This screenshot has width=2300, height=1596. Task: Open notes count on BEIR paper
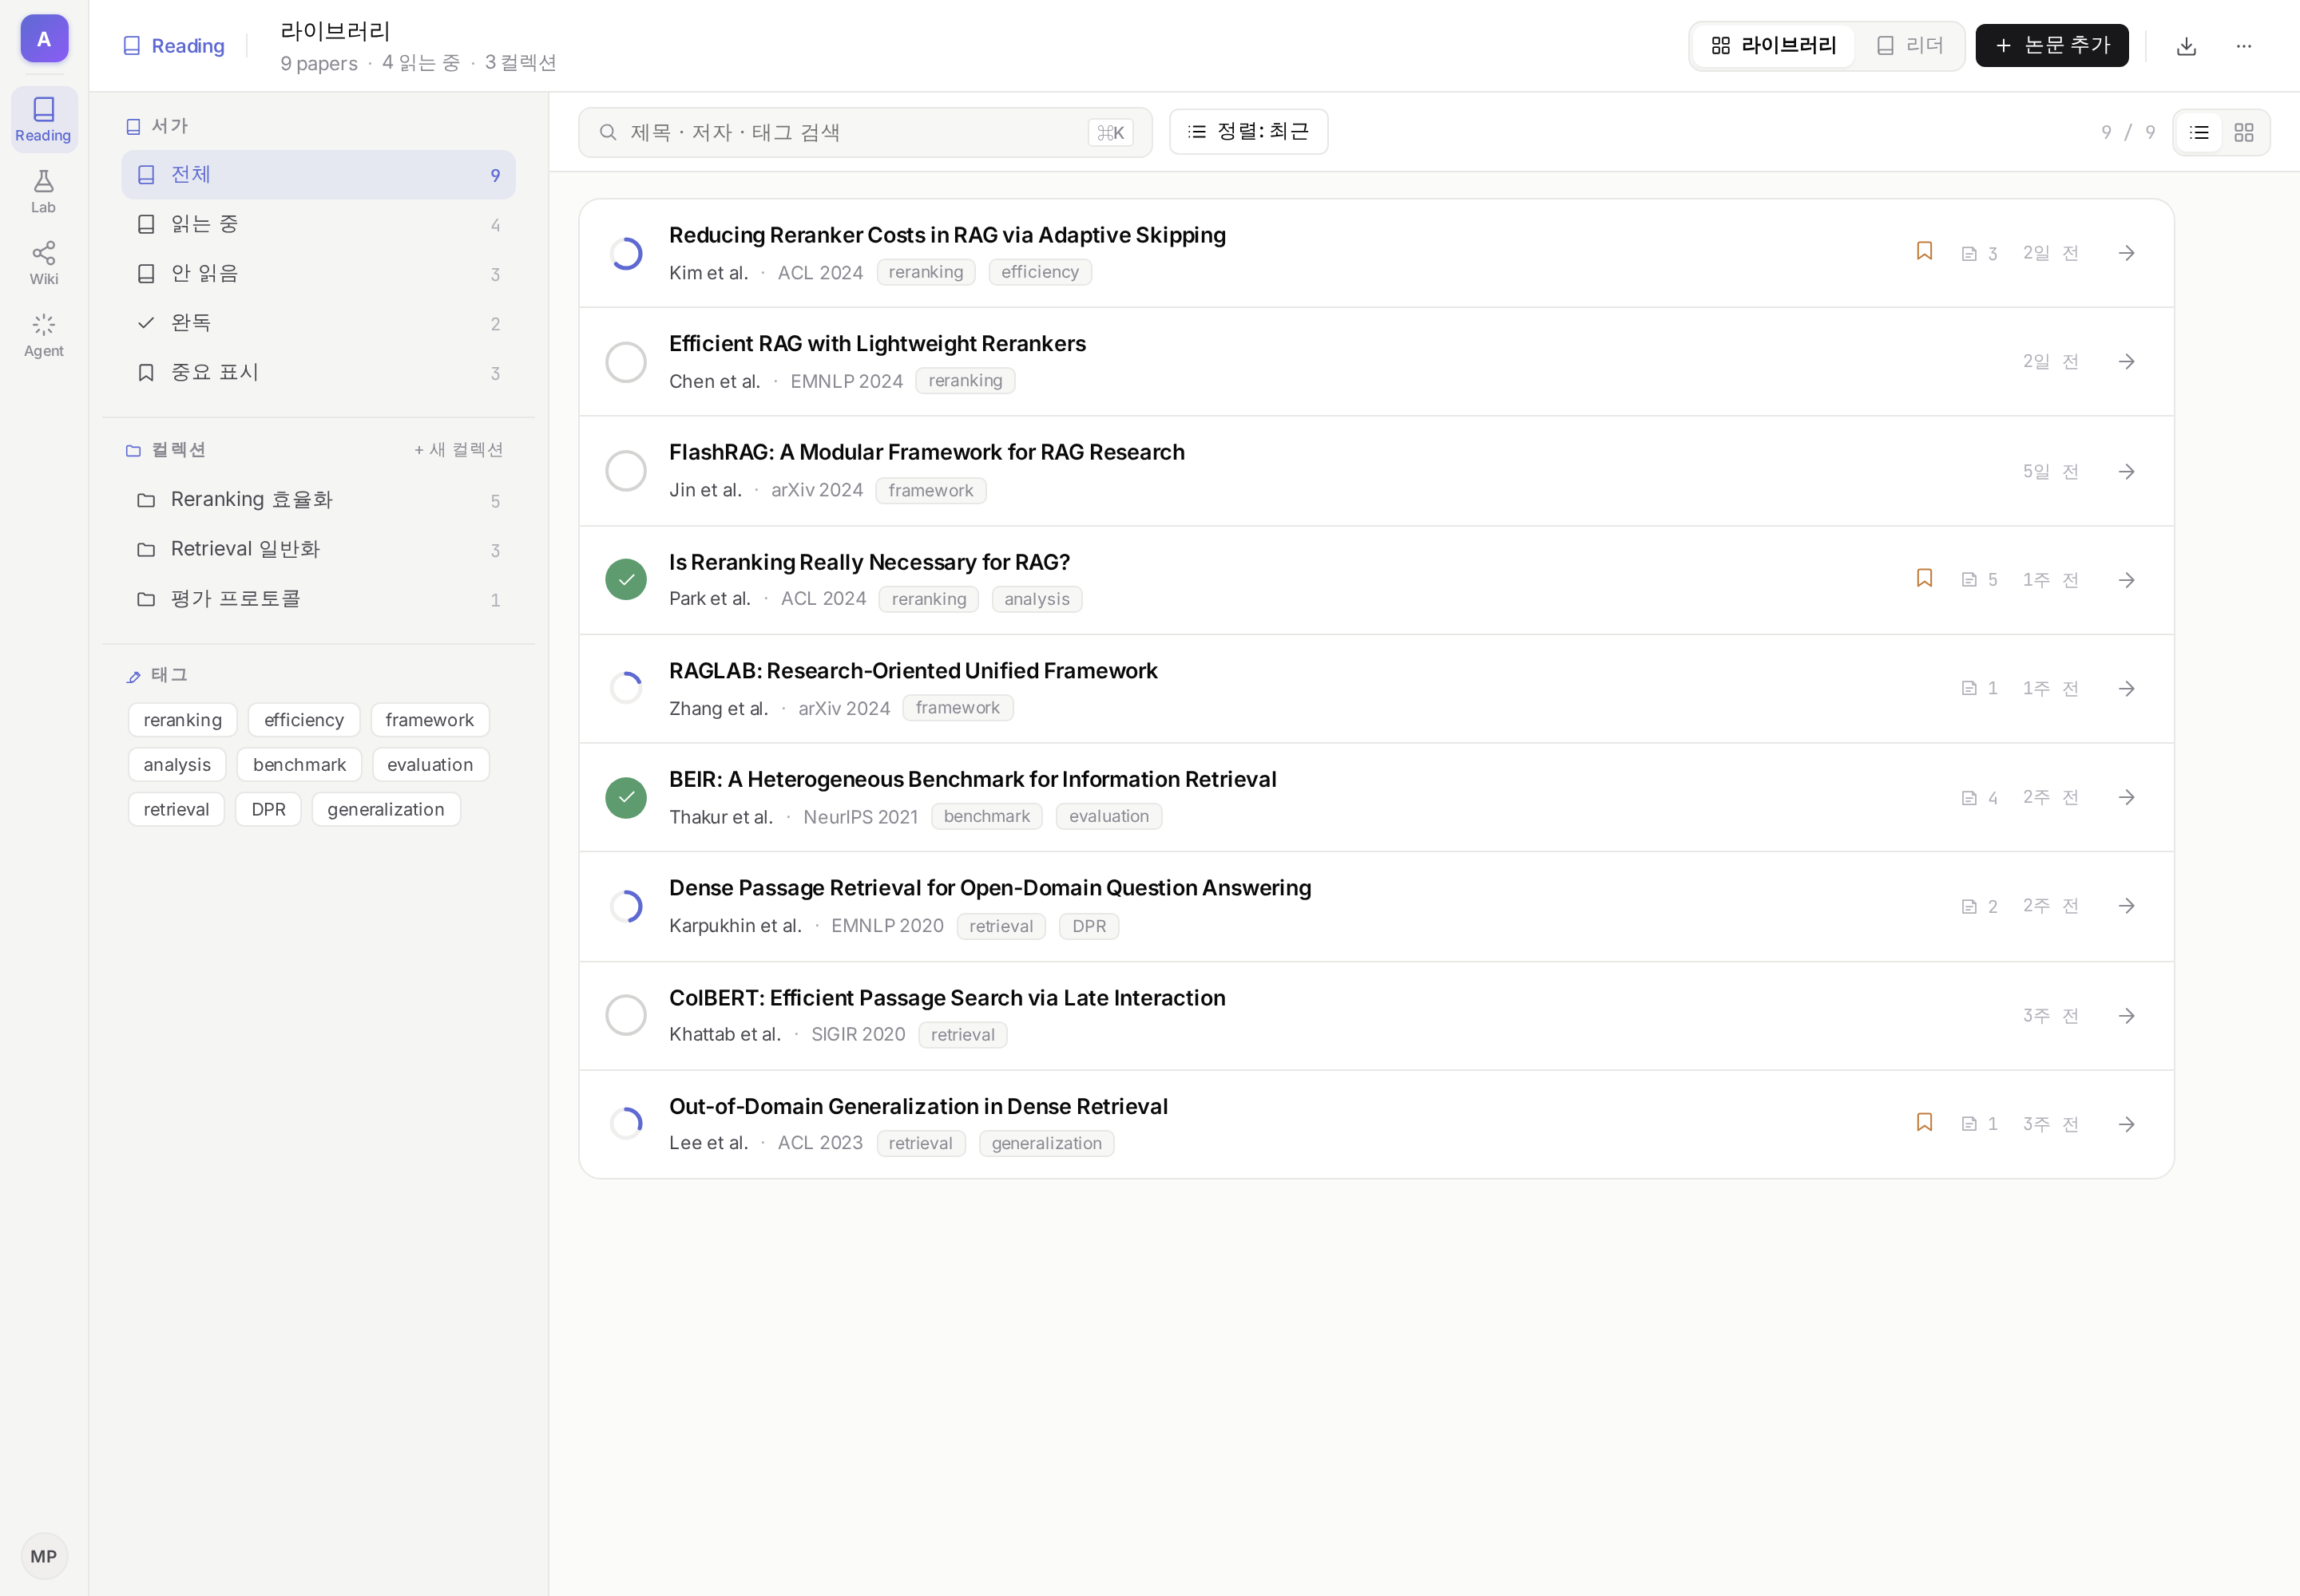[1979, 797]
